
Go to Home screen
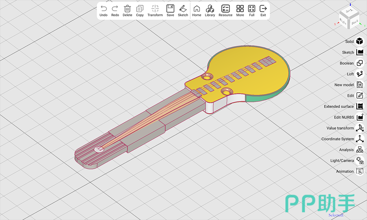(197, 9)
